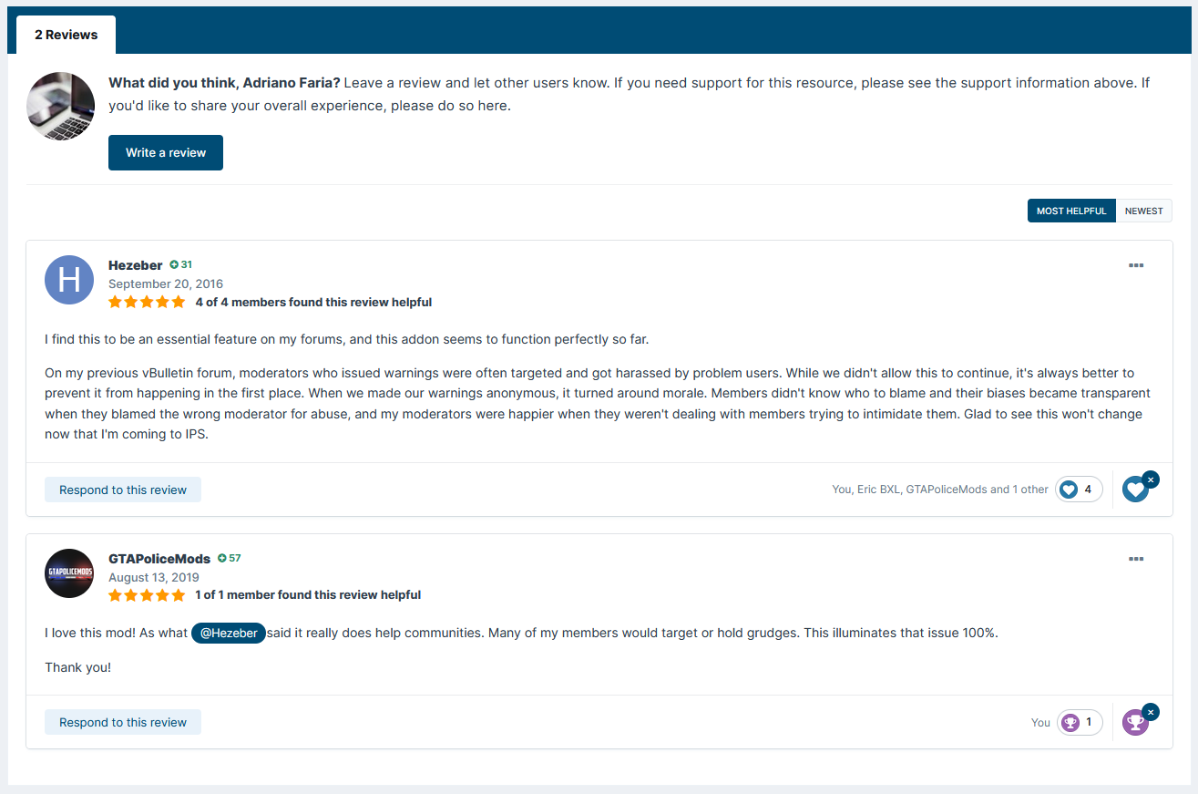This screenshot has height=794, width=1198.
Task: Click the Write a review button
Action: [x=166, y=152]
